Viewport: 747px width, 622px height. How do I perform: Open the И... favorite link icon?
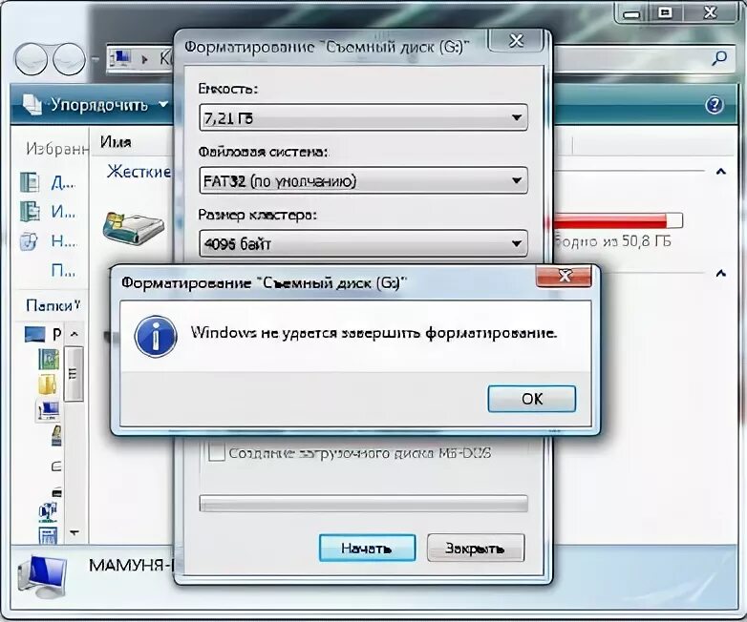(30, 211)
